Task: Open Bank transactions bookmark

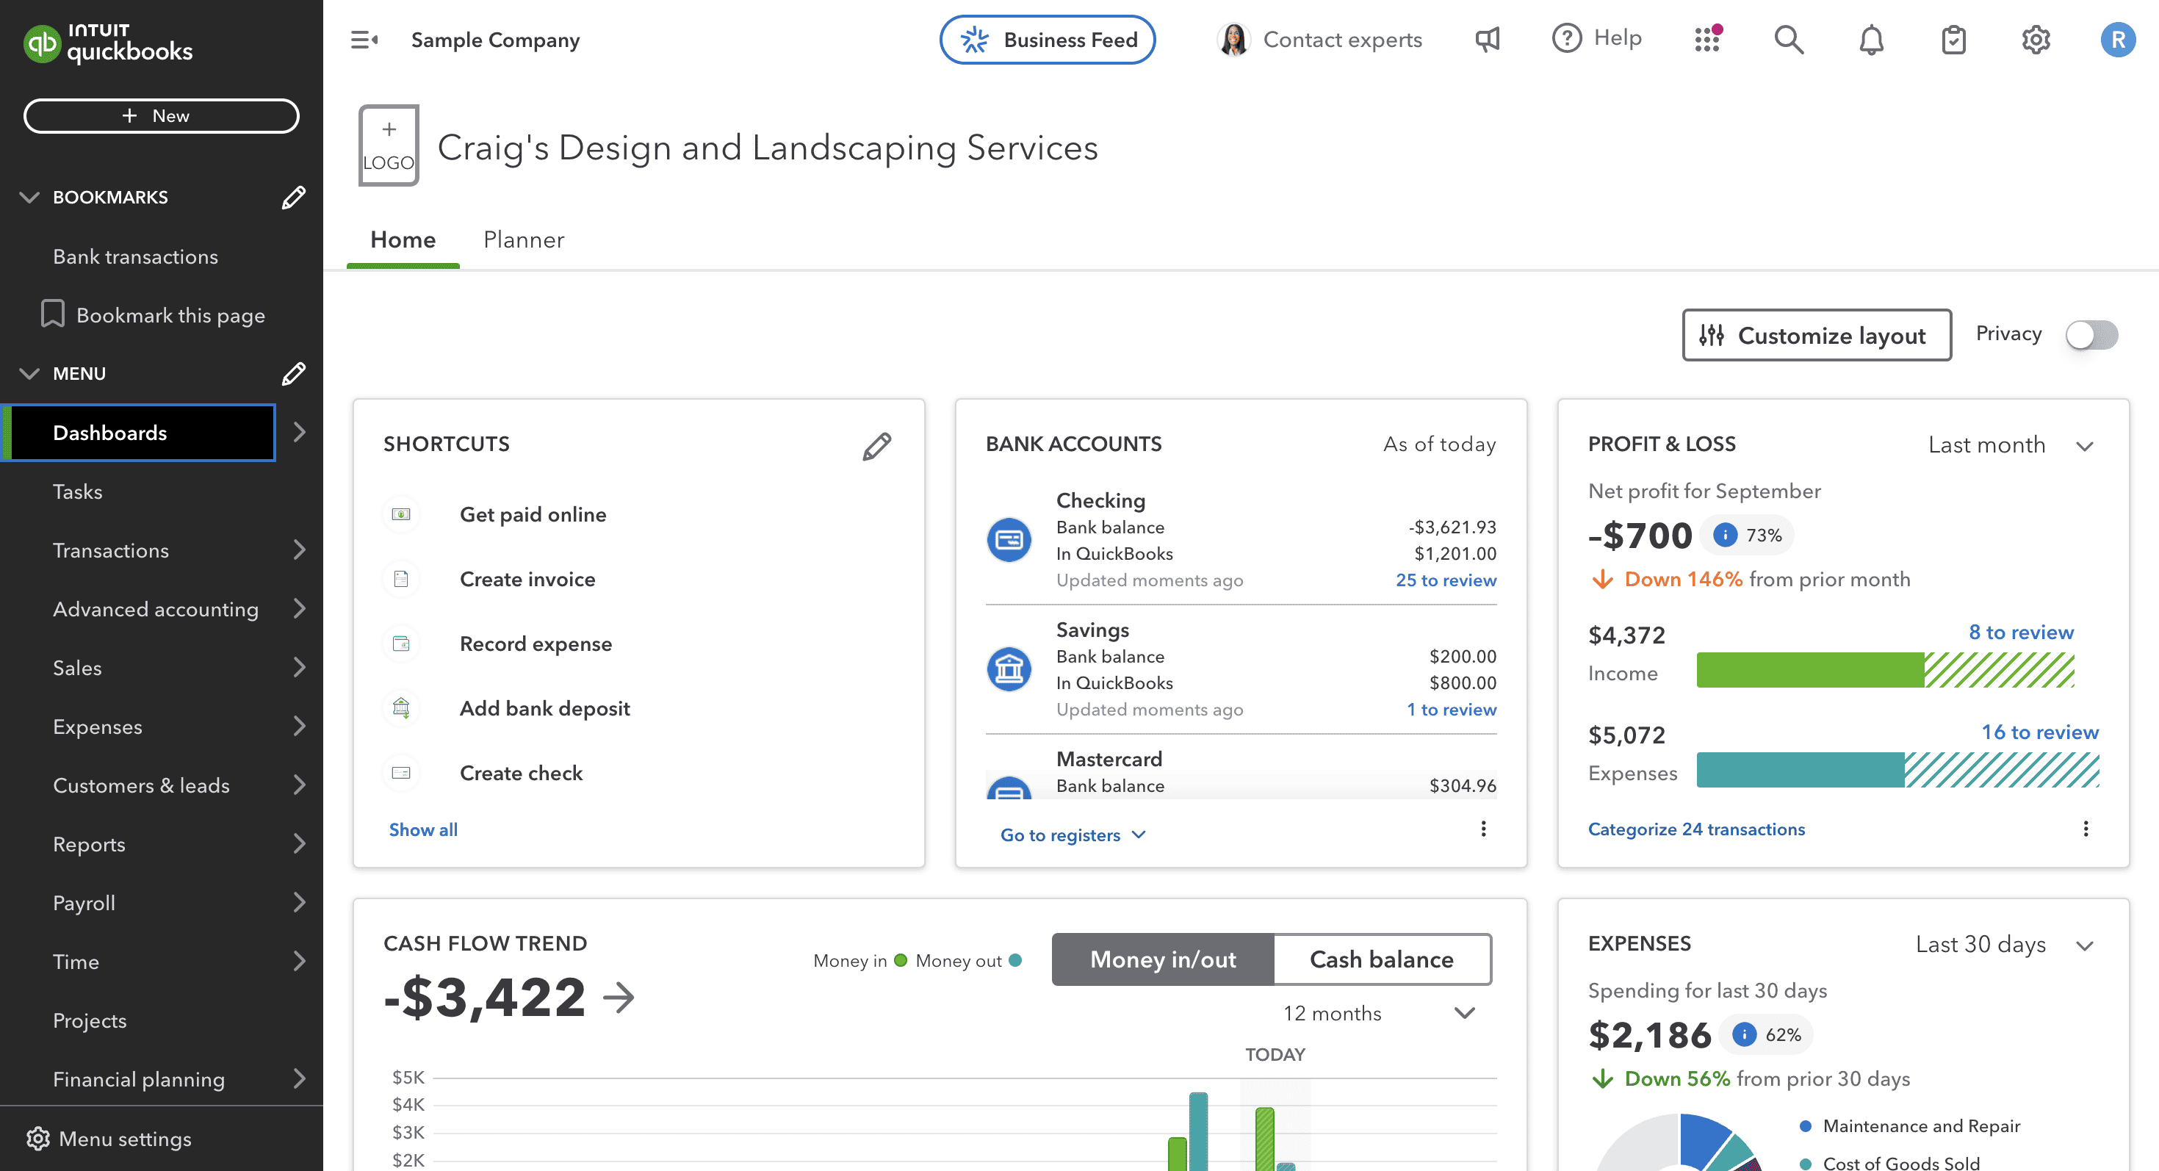Action: [x=135, y=256]
